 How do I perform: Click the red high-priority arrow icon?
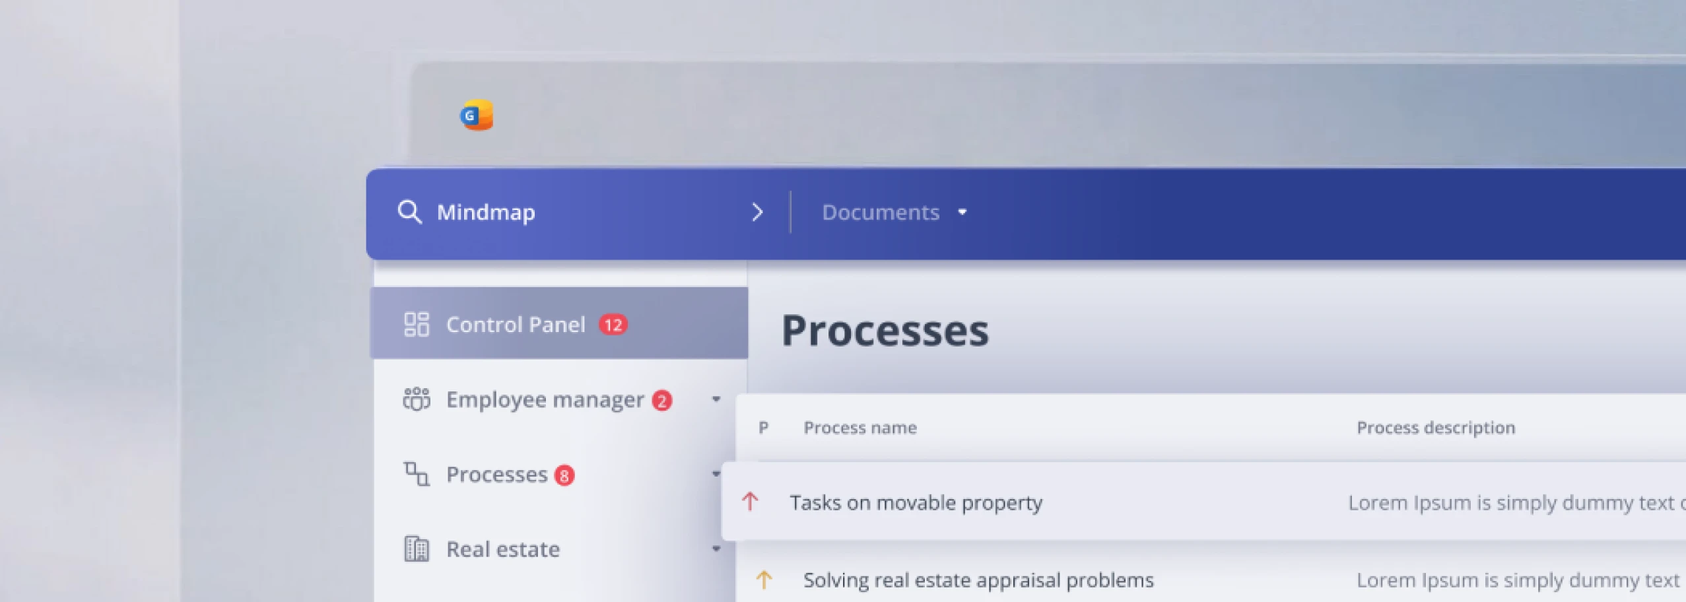pyautogui.click(x=750, y=502)
